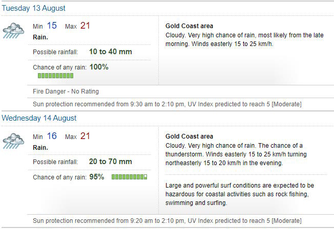Click Wednesday's 95% chance of rain figure
The width and height of the screenshot is (334, 229).
97,177
